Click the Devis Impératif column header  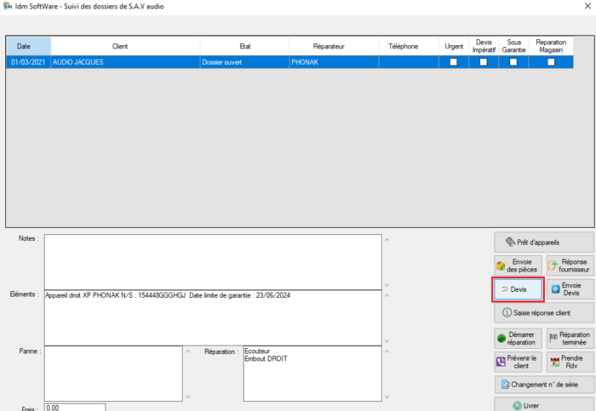[x=484, y=46]
